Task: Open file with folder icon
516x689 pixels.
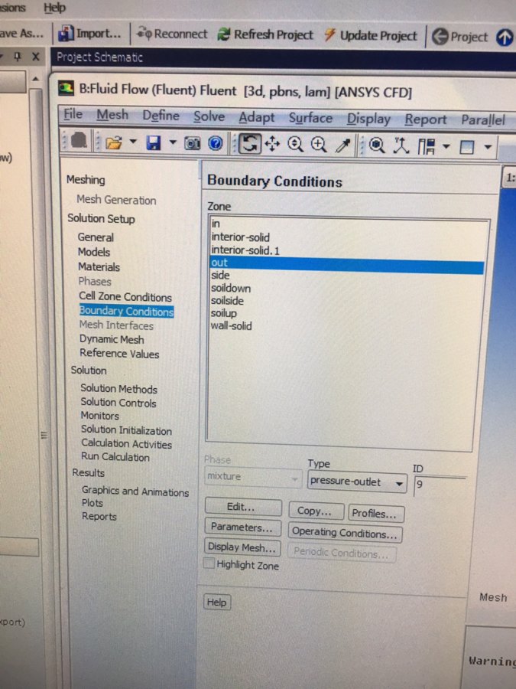Action: tap(114, 143)
